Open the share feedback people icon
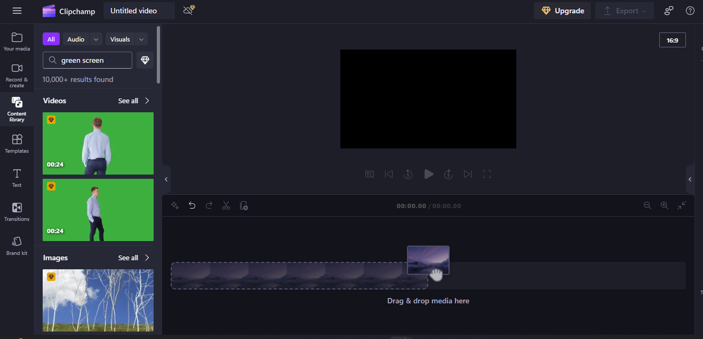 point(668,11)
